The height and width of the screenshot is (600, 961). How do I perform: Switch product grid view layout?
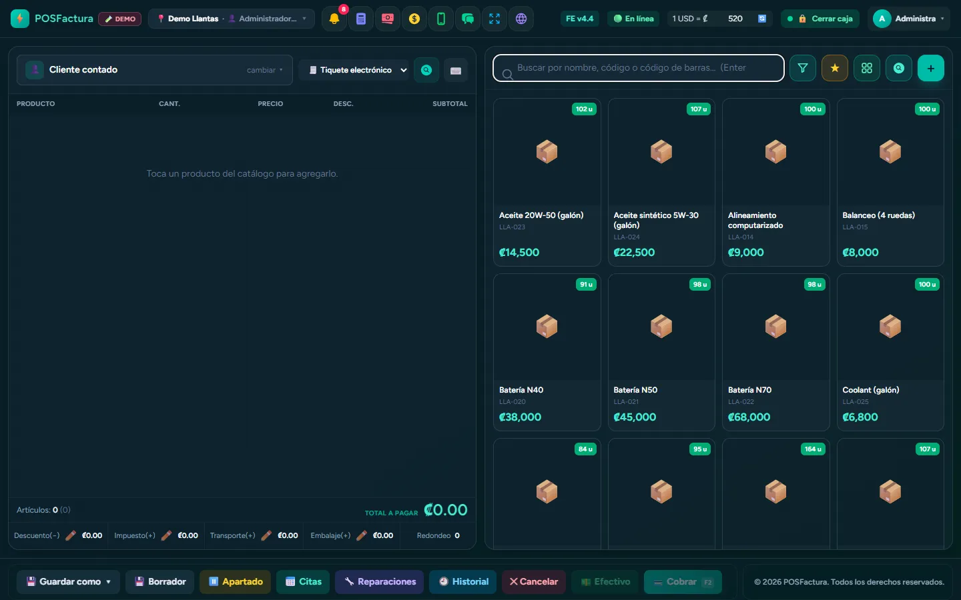point(867,68)
